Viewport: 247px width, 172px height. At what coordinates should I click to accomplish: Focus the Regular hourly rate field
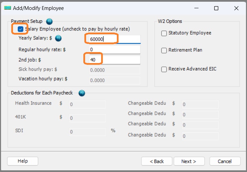coord(114,50)
